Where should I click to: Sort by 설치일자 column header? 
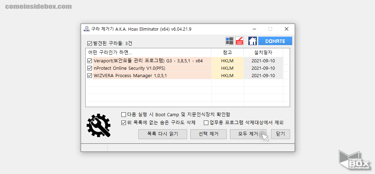pos(263,52)
